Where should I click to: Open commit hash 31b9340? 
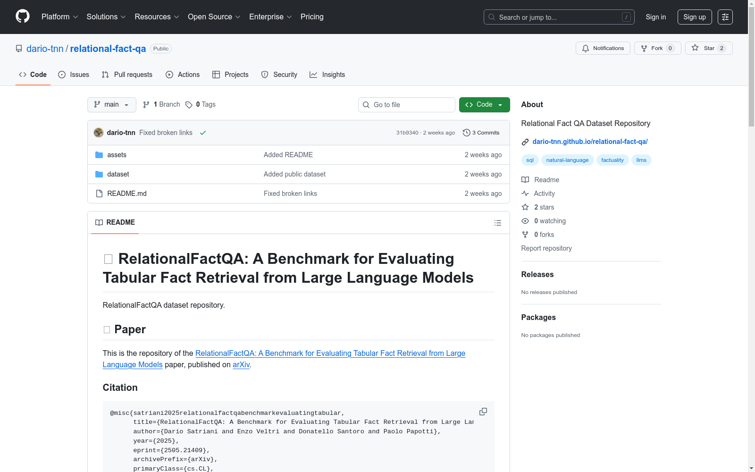407,133
